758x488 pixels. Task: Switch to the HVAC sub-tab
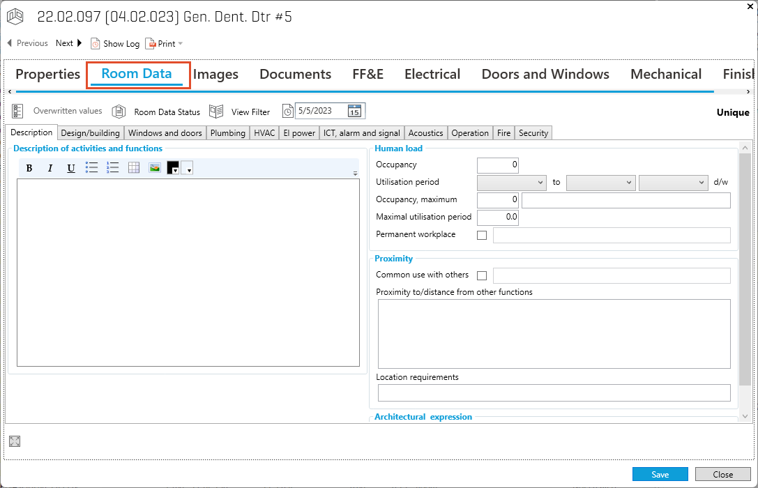pos(264,133)
